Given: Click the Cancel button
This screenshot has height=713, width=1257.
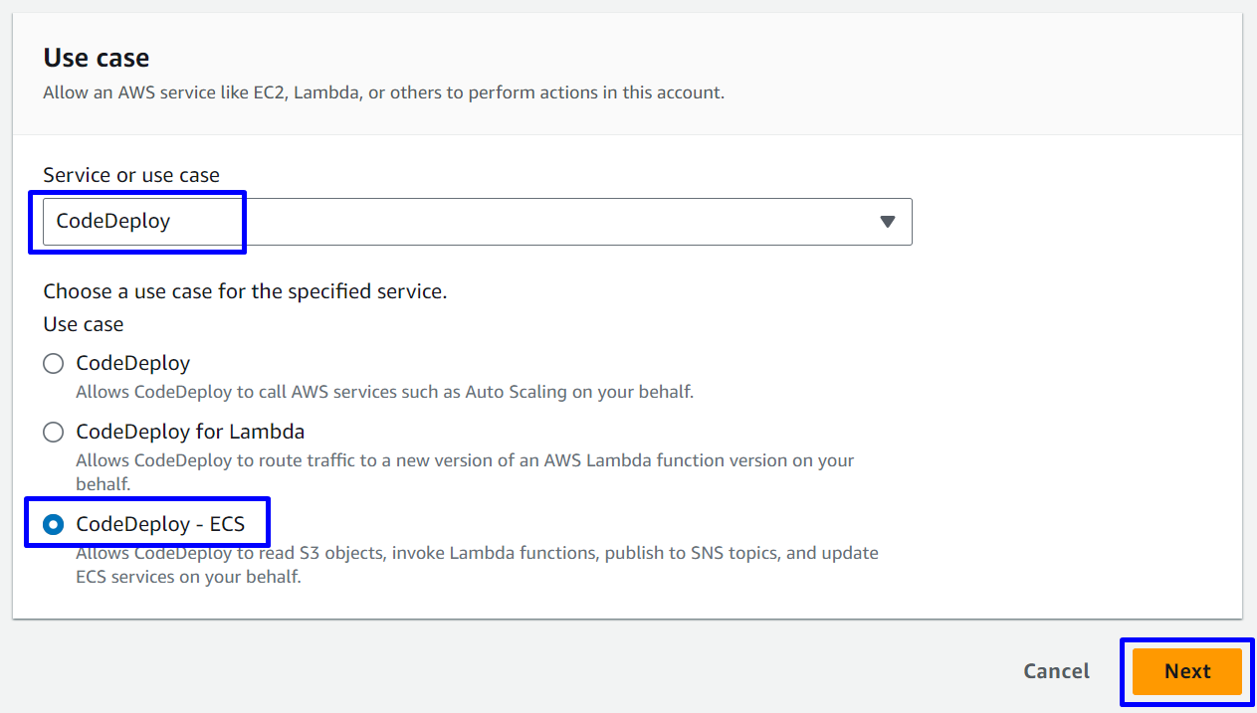Looking at the screenshot, I should click(x=1056, y=671).
